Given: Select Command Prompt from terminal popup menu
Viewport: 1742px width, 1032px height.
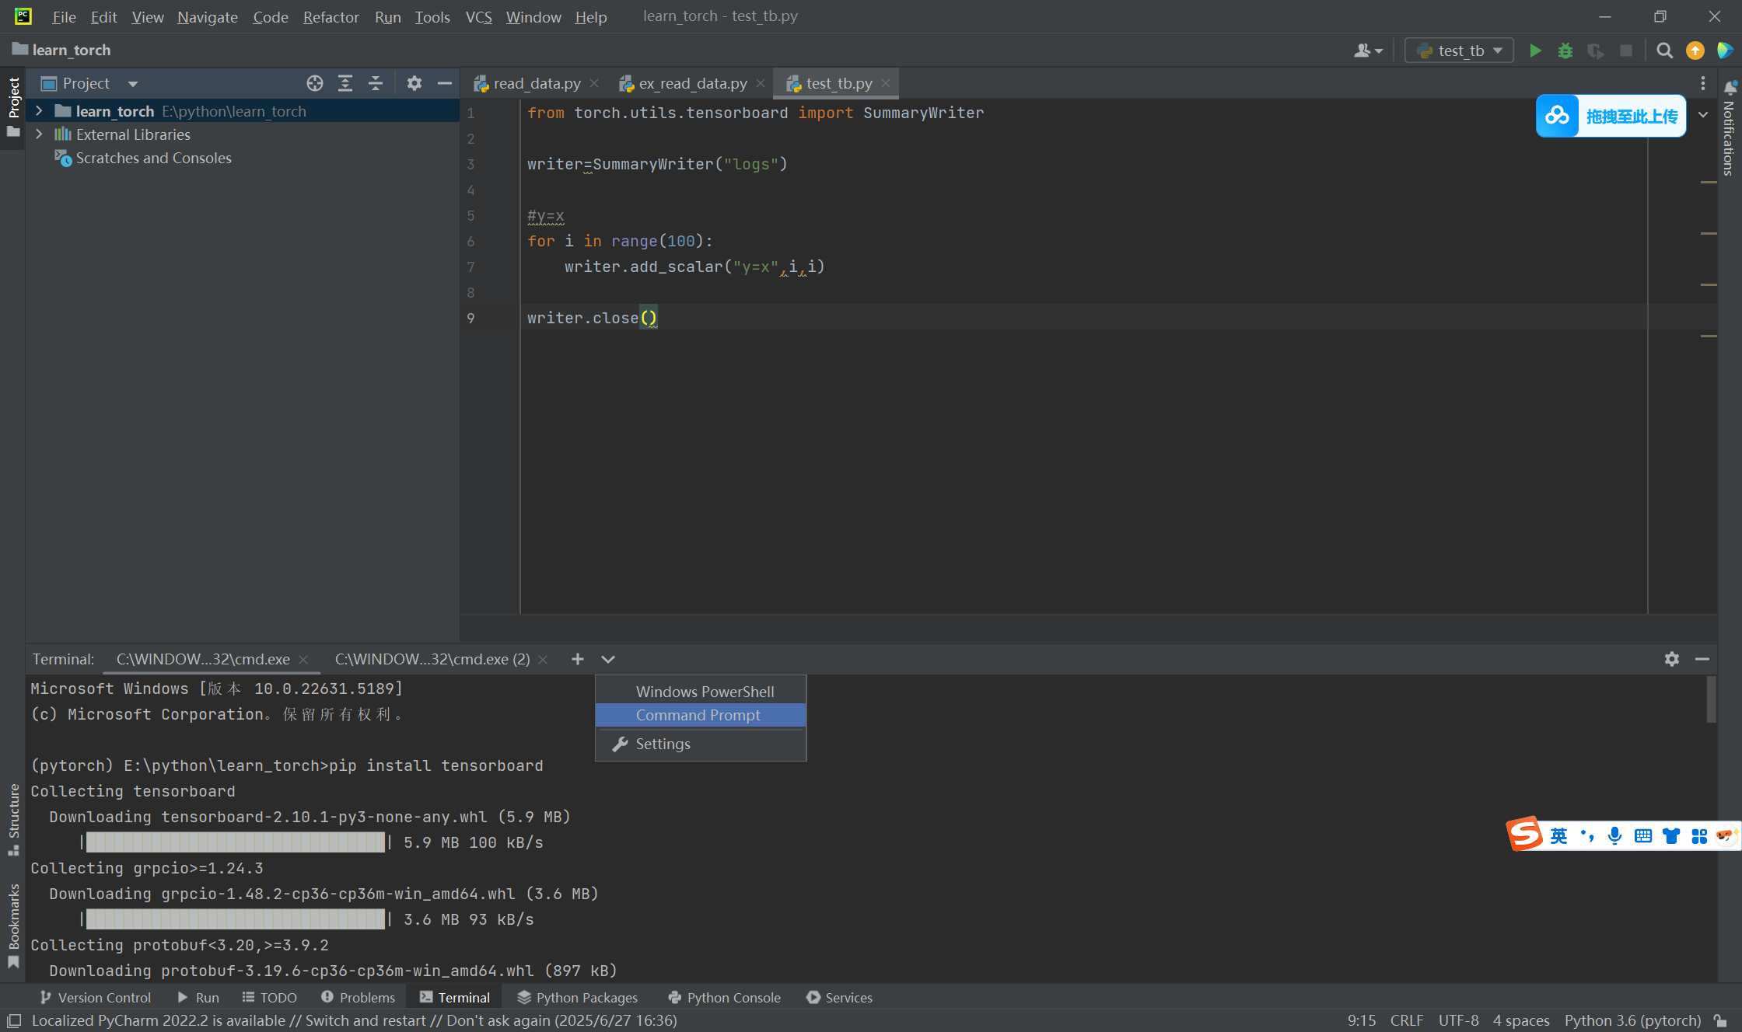Looking at the screenshot, I should [698, 715].
